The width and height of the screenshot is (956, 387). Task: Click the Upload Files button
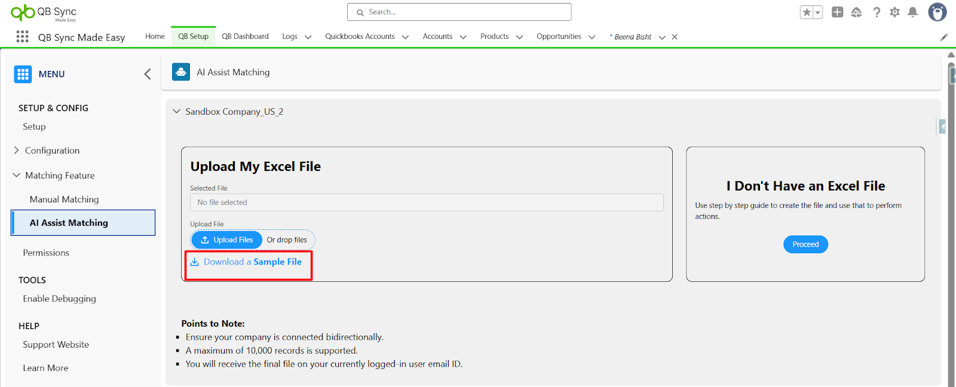[227, 240]
